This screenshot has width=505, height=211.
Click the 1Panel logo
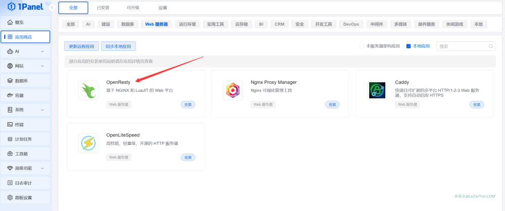pos(26,6)
